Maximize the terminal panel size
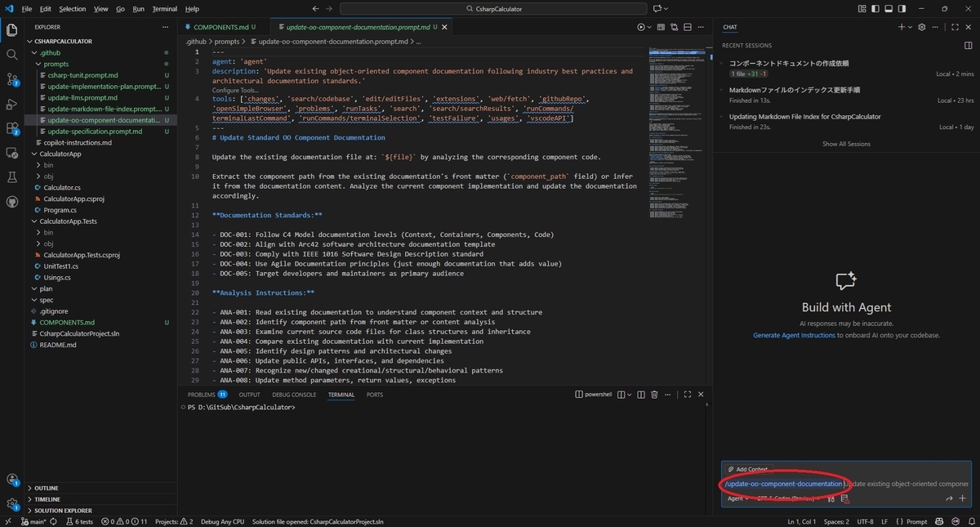The width and height of the screenshot is (980, 527). (x=687, y=395)
